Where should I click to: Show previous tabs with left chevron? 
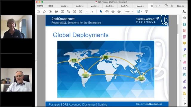point(156,6)
